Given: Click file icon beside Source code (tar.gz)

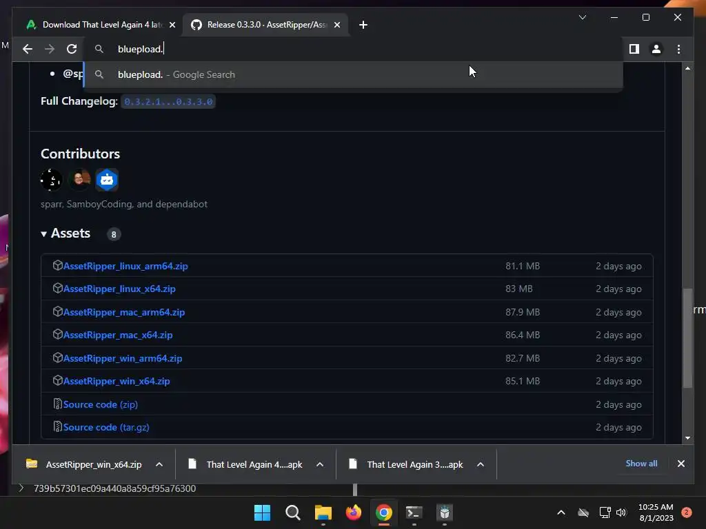Looking at the screenshot, I should [x=58, y=427].
